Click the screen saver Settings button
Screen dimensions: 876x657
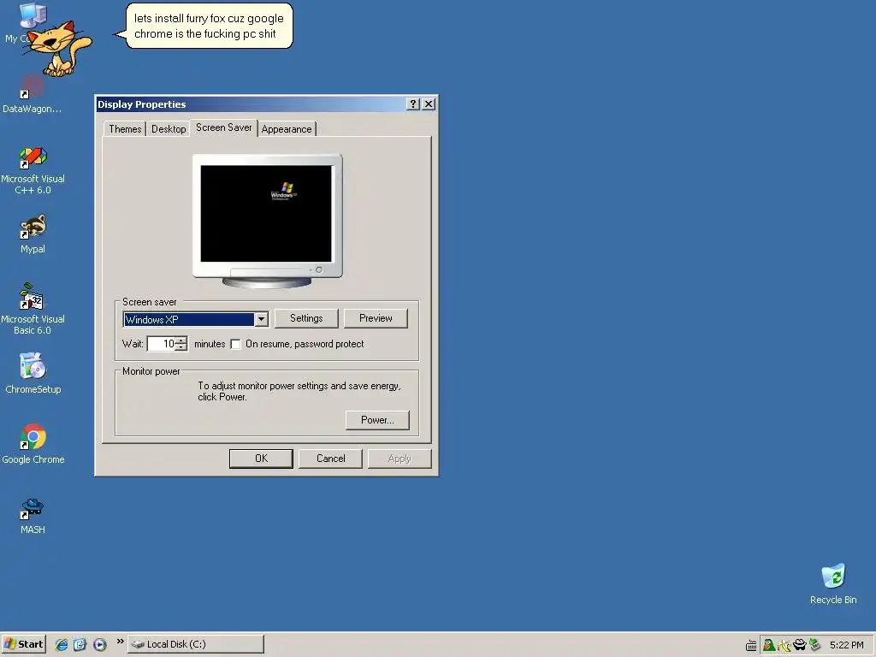point(306,318)
